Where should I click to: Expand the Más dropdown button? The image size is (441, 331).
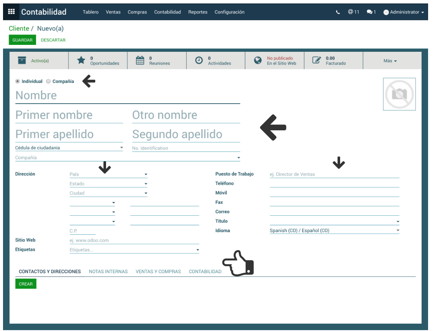(x=390, y=61)
